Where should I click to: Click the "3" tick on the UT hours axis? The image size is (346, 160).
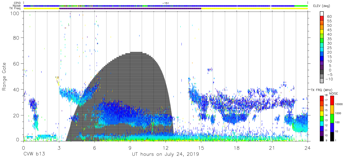59,148
